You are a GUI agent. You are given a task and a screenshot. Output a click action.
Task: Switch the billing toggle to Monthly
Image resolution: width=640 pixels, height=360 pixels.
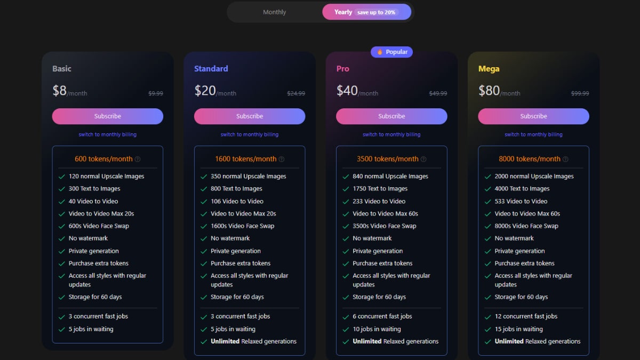pyautogui.click(x=275, y=12)
